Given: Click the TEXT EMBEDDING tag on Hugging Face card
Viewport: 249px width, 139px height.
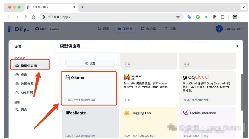Looking at the screenshot, I should click(x=143, y=136).
